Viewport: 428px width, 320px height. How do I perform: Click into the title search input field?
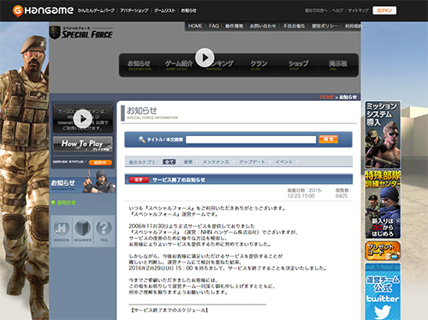tap(251, 139)
